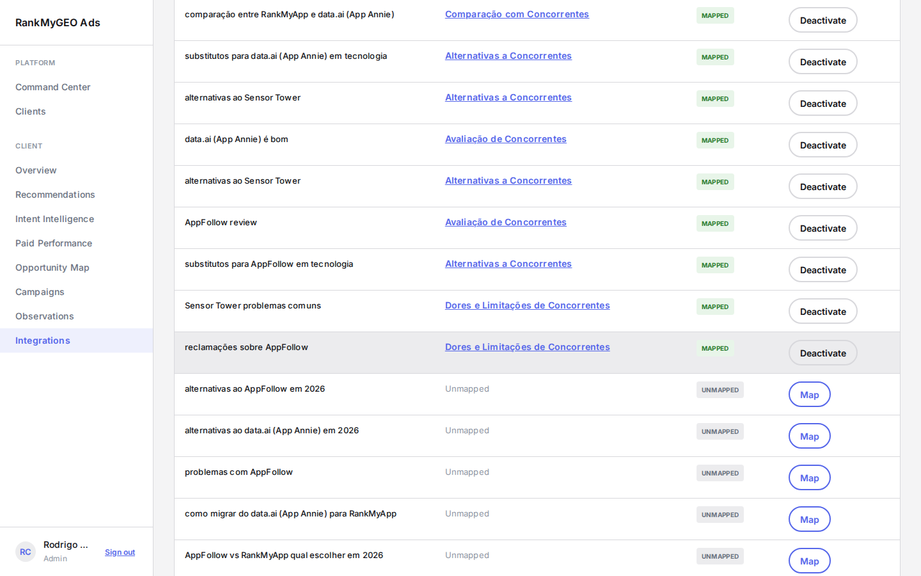Open Command Center in sidebar

(77, 87)
